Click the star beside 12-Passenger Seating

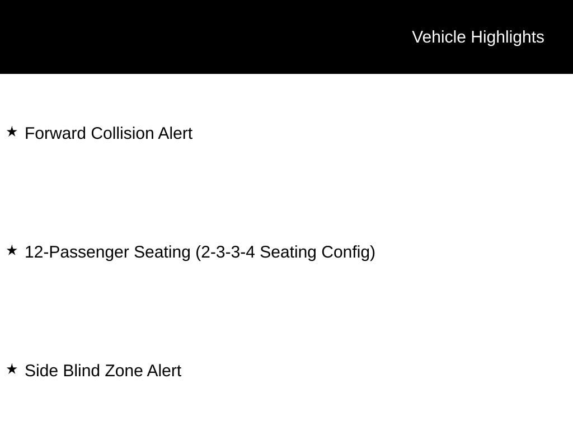tap(12, 250)
